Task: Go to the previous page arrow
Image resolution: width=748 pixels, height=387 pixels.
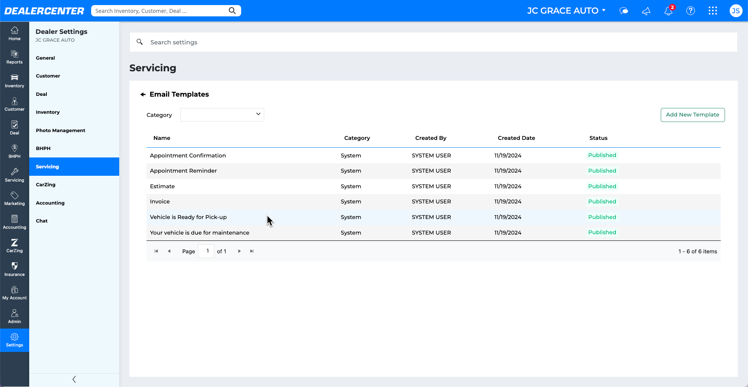Action: [x=169, y=251]
